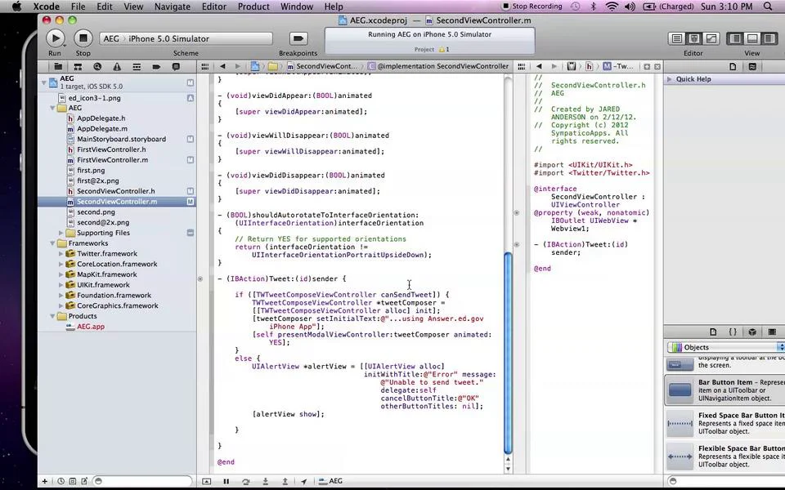
Task: Collapse the Frameworks group
Action: [x=52, y=243]
